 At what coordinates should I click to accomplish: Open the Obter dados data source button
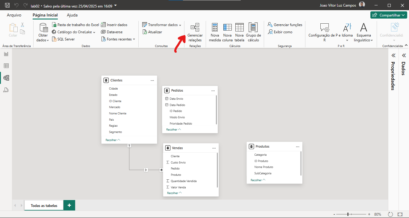43,32
